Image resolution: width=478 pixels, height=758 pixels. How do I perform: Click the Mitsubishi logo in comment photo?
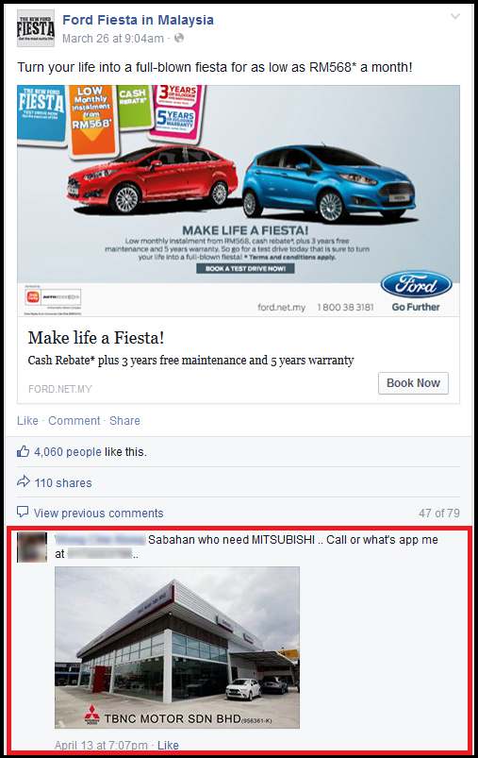(x=92, y=716)
